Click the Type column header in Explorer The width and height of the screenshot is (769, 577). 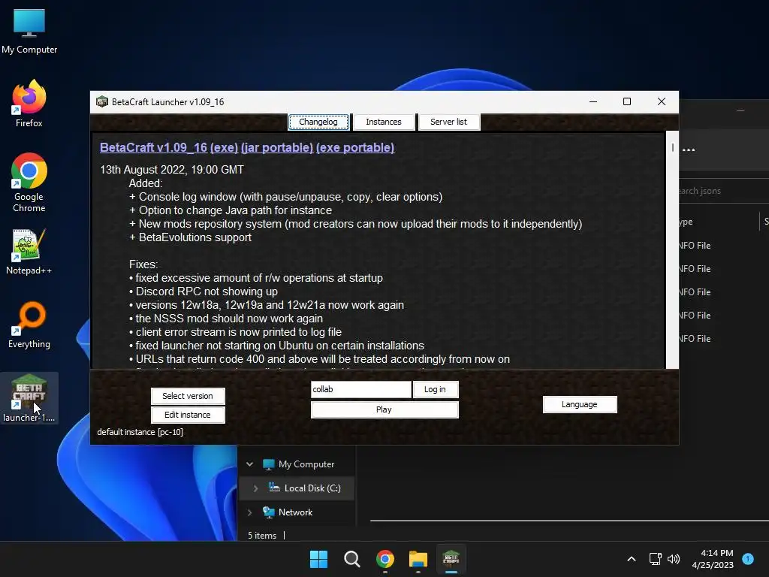(686, 222)
